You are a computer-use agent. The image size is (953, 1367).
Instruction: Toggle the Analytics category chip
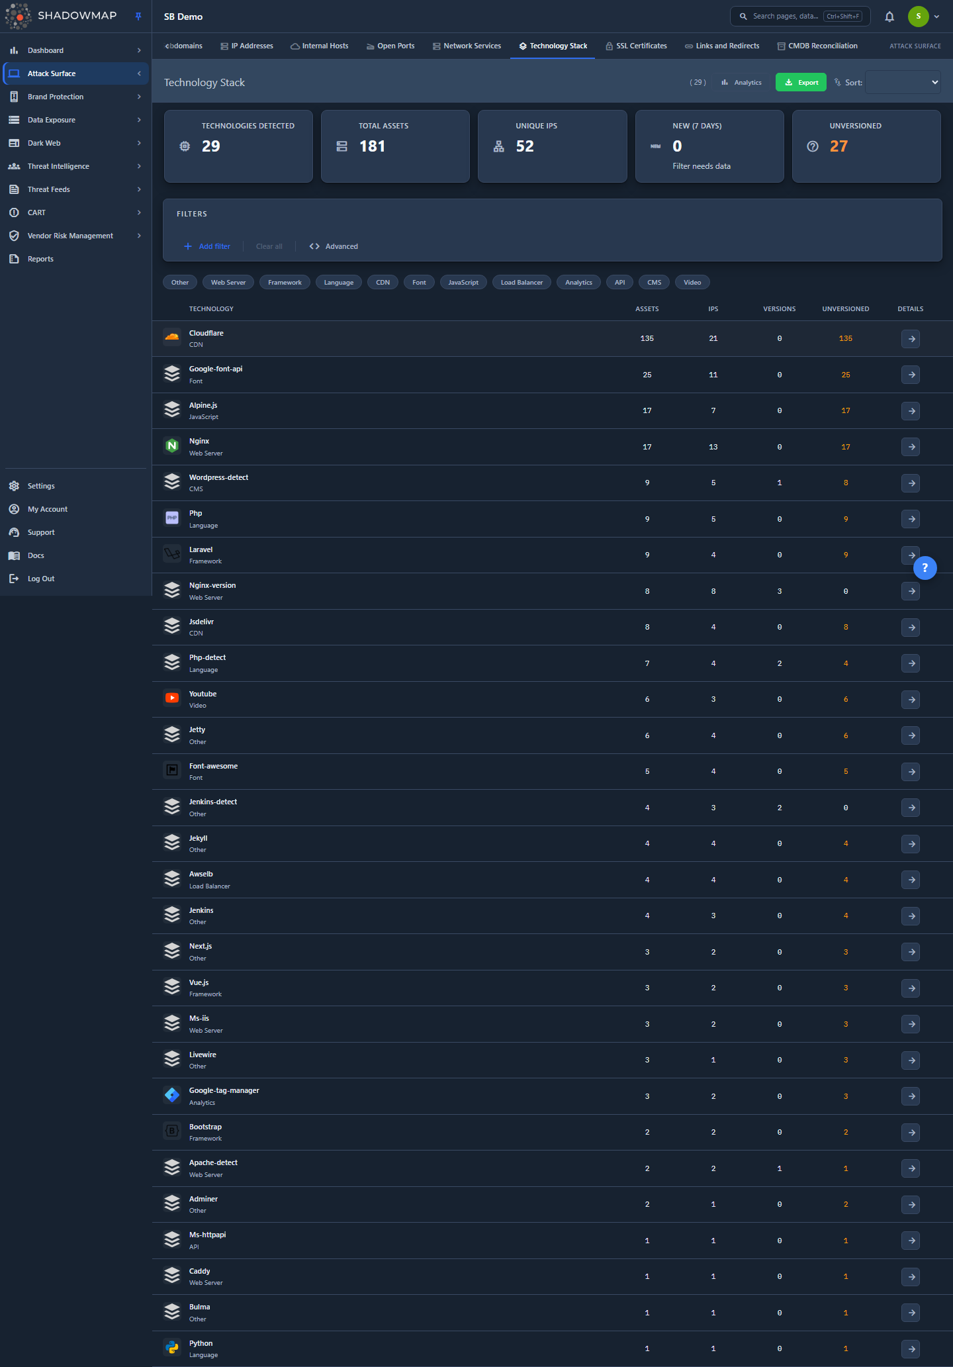579,283
